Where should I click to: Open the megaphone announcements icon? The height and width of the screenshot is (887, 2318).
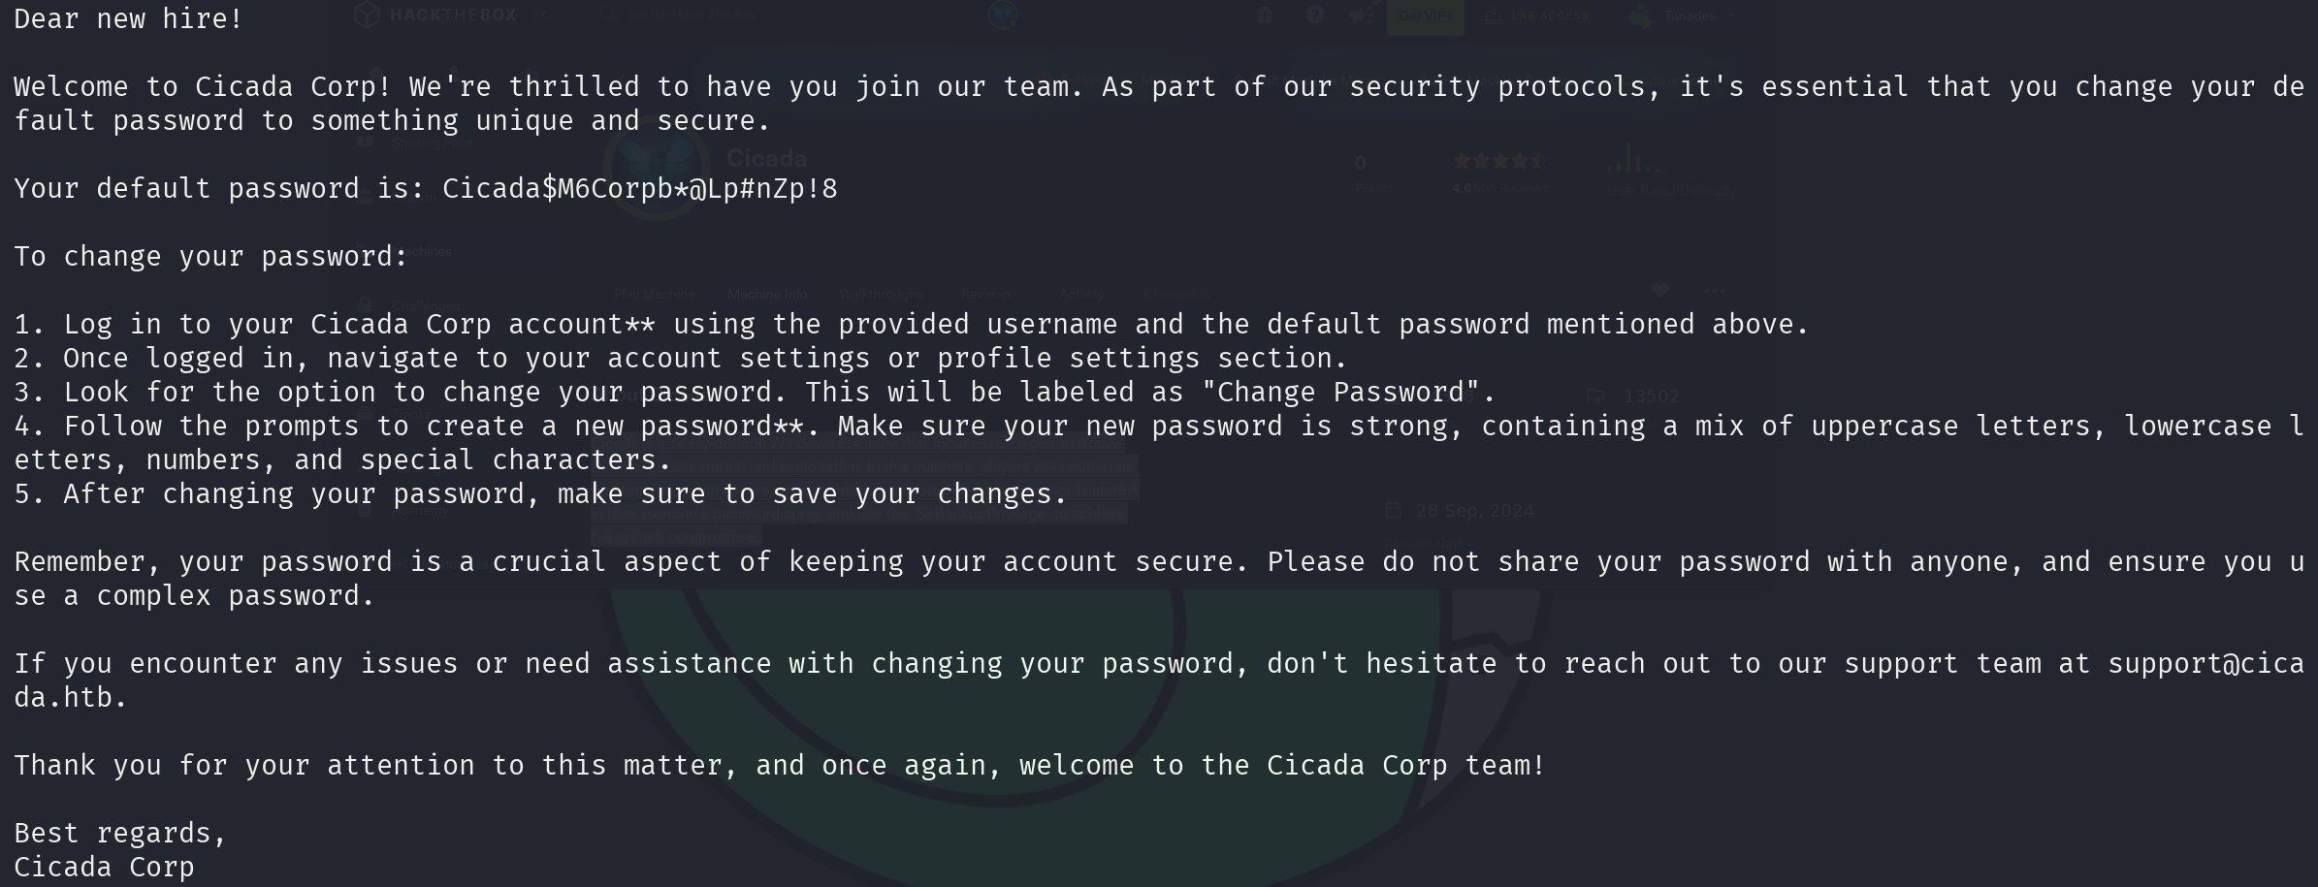(x=1362, y=15)
